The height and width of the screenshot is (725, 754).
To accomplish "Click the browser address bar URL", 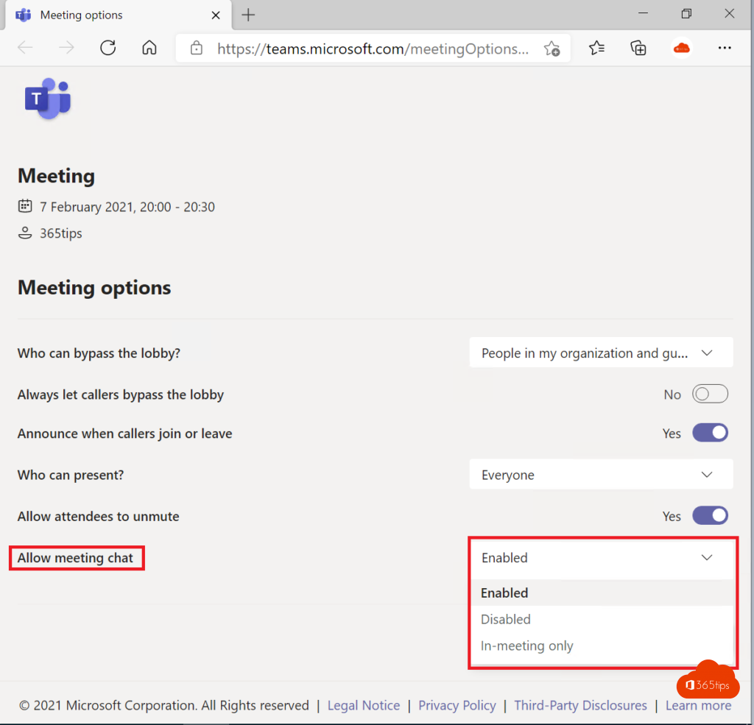I will pos(373,49).
